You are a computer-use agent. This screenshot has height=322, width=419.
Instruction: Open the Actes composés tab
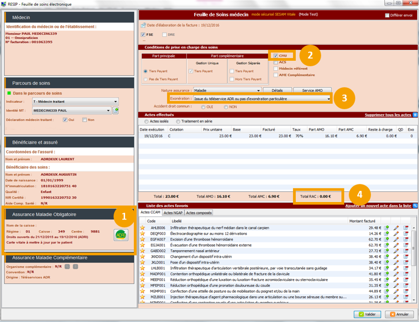[x=198, y=213]
